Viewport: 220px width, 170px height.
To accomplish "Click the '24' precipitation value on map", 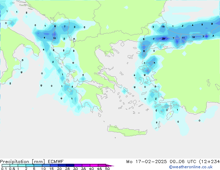I will [163, 39].
